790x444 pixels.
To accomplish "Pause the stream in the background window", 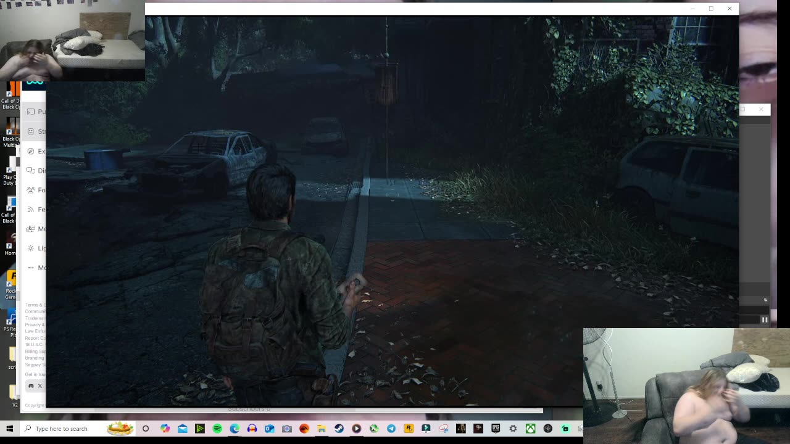I will [x=765, y=319].
